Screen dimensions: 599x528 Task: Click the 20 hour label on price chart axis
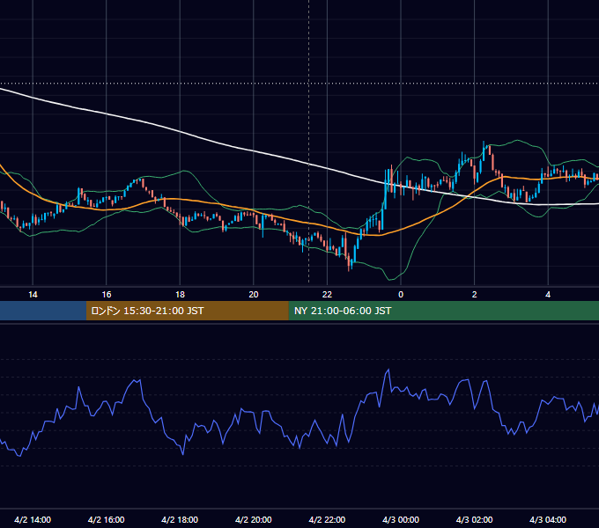tap(254, 295)
